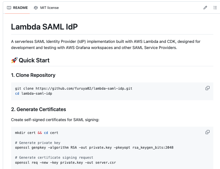
Task: Click the rocket emoji before Quick Start
Action: 14,60
